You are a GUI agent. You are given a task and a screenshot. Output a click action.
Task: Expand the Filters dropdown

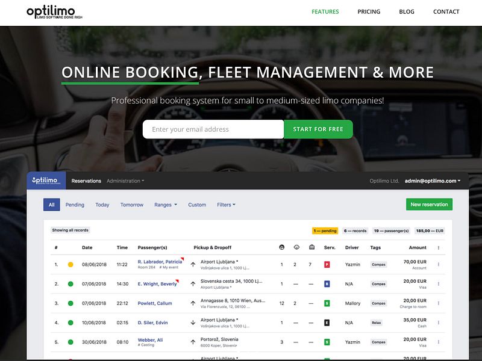[x=226, y=205]
